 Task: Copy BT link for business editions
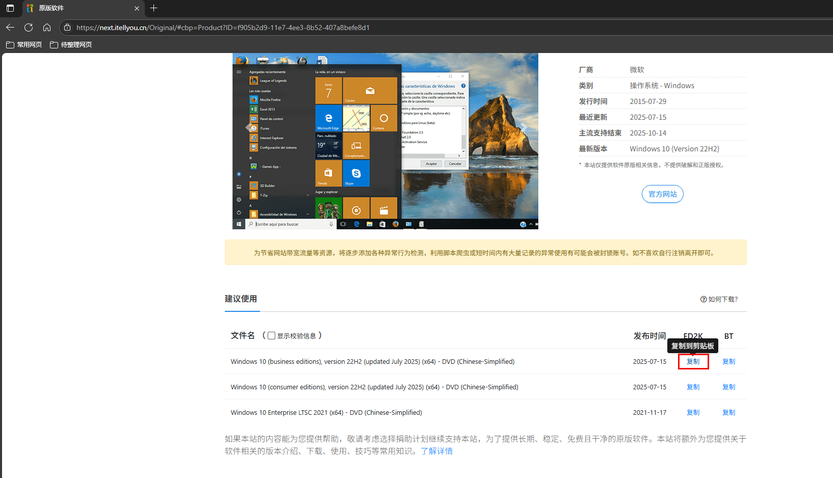pyautogui.click(x=728, y=362)
